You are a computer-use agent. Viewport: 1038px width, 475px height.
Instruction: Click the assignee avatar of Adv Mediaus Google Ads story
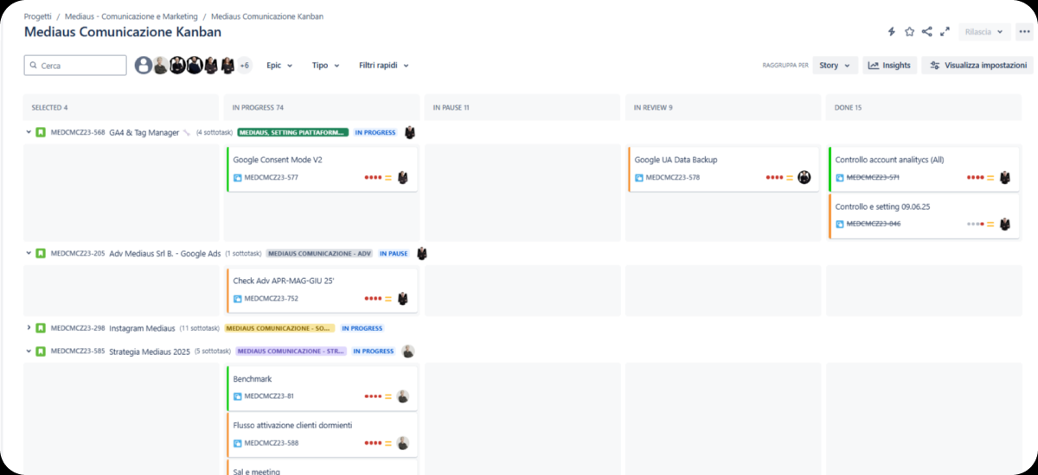pyautogui.click(x=422, y=254)
